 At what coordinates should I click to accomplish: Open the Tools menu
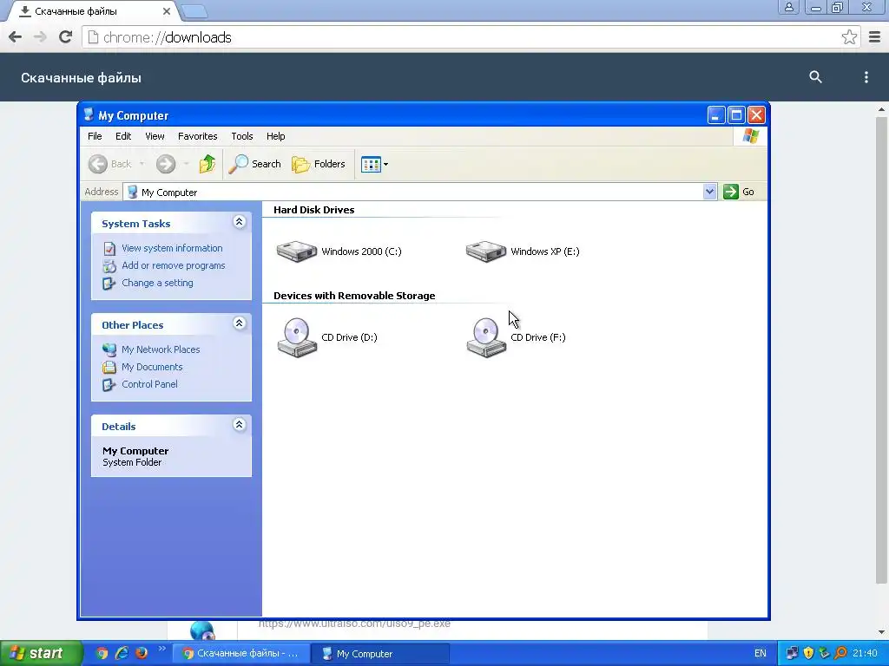coord(241,136)
